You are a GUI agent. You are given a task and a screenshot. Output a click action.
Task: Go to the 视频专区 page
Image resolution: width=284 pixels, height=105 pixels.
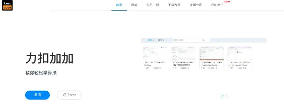[196, 5]
